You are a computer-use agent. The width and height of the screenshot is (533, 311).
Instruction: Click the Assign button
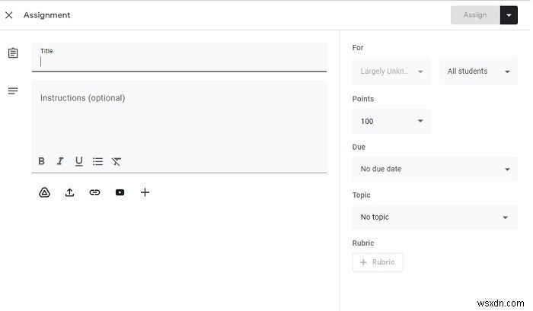[x=475, y=15]
